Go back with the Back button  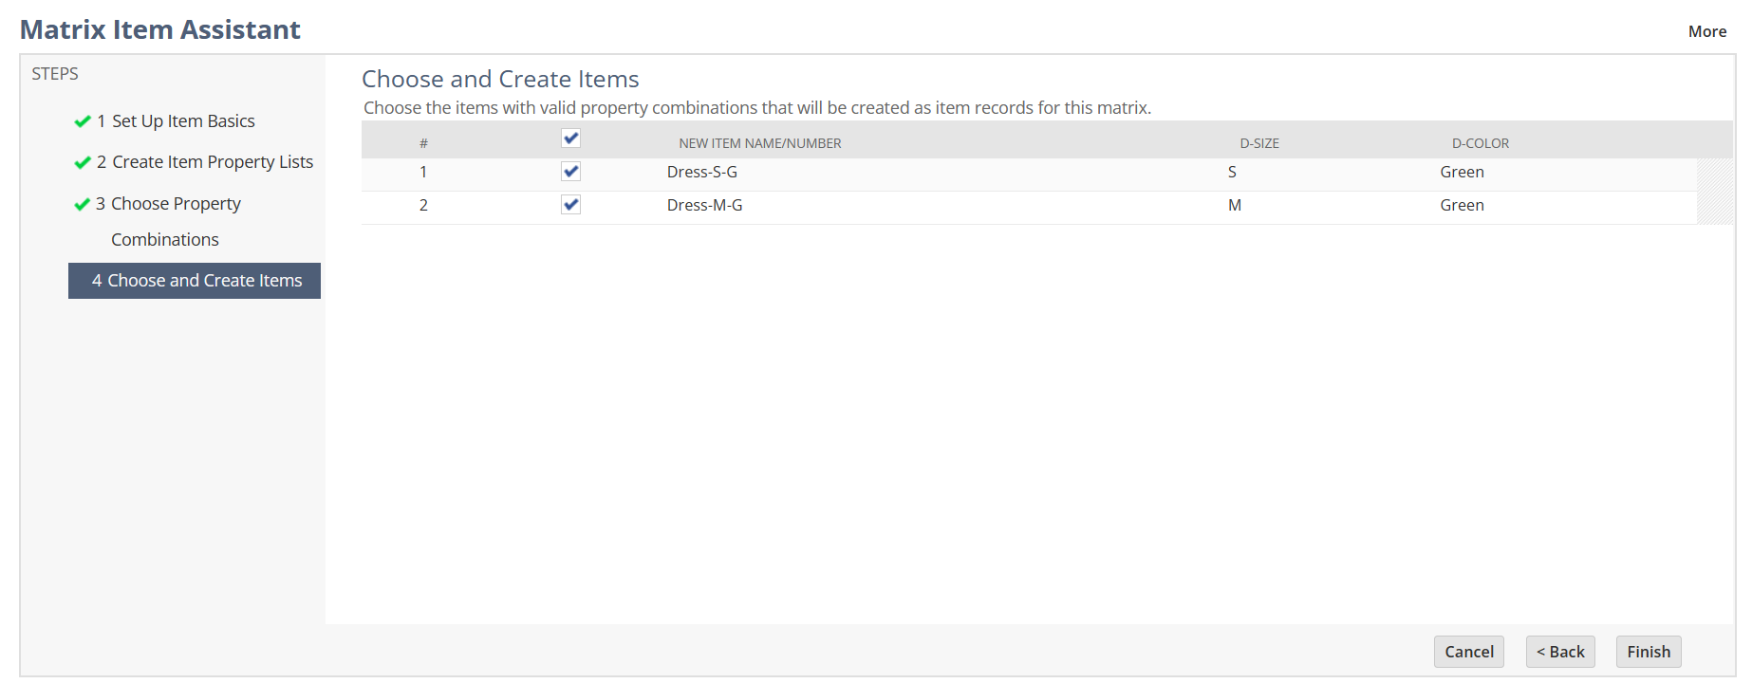pyautogui.click(x=1560, y=652)
